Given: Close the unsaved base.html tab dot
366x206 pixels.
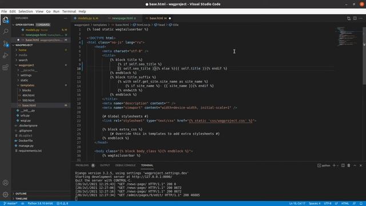Looking at the screenshot, I should tap(170, 18).
